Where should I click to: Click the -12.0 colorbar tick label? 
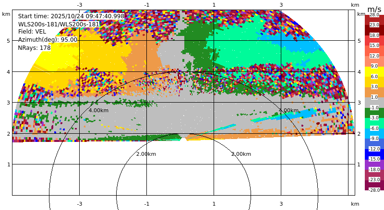tap(374, 149)
